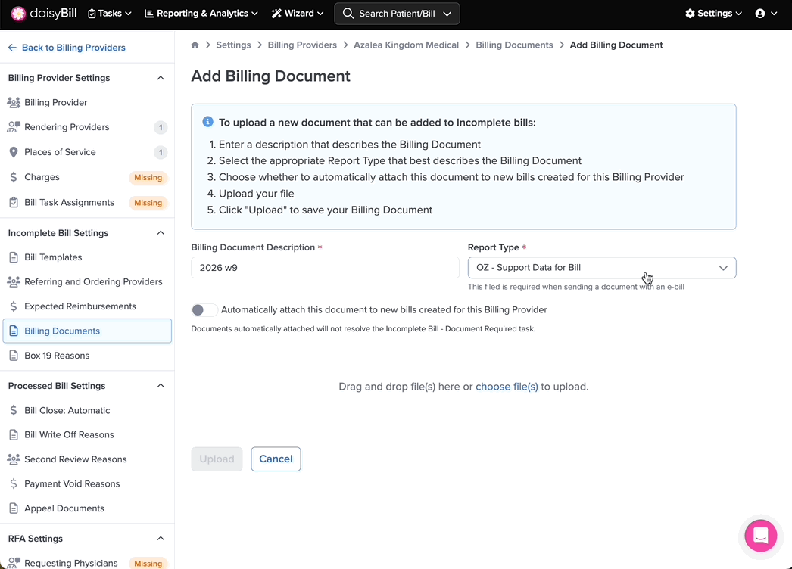Click the daisyBill logo icon

pyautogui.click(x=18, y=14)
